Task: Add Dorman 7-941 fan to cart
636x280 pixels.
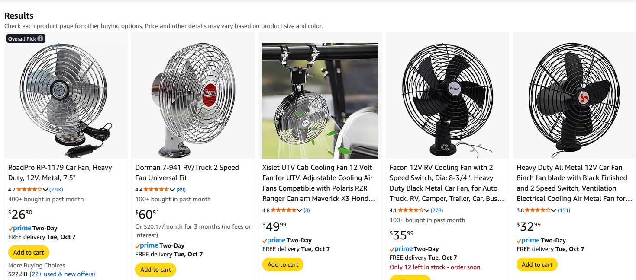Action: [x=156, y=270]
